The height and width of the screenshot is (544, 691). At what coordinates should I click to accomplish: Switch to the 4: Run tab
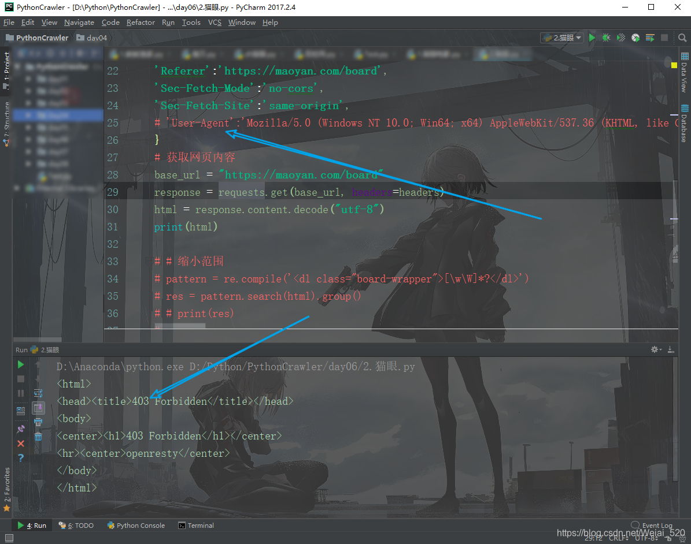pos(32,525)
